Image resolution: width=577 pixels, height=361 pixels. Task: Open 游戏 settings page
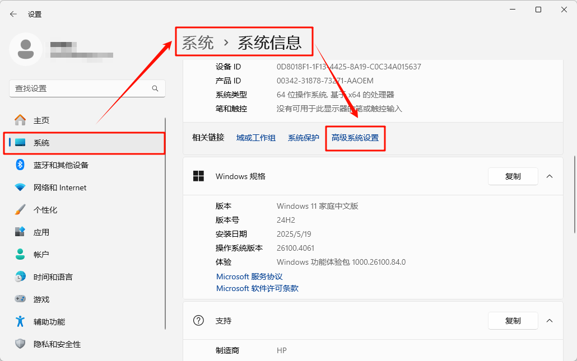click(84, 299)
